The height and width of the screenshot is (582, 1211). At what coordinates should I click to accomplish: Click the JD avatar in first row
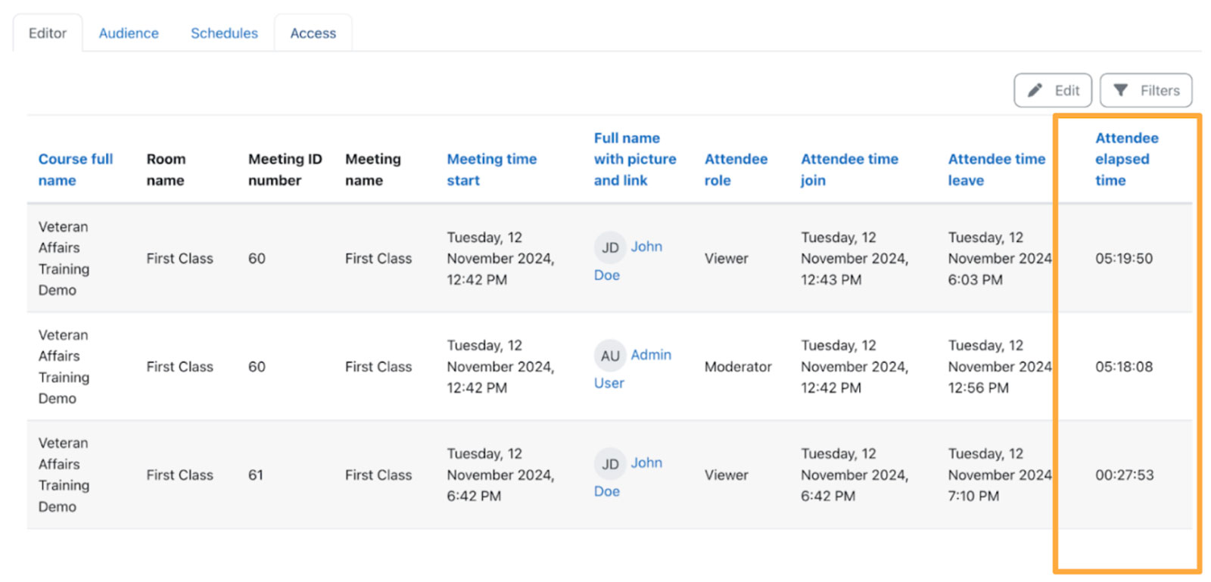pyautogui.click(x=610, y=247)
